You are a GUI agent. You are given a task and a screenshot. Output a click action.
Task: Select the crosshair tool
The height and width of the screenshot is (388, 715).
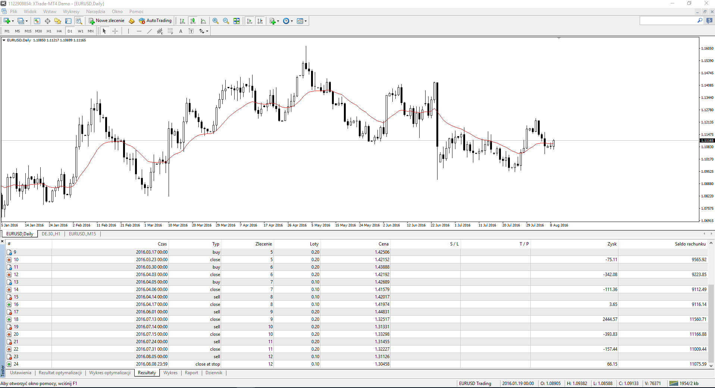coord(115,31)
